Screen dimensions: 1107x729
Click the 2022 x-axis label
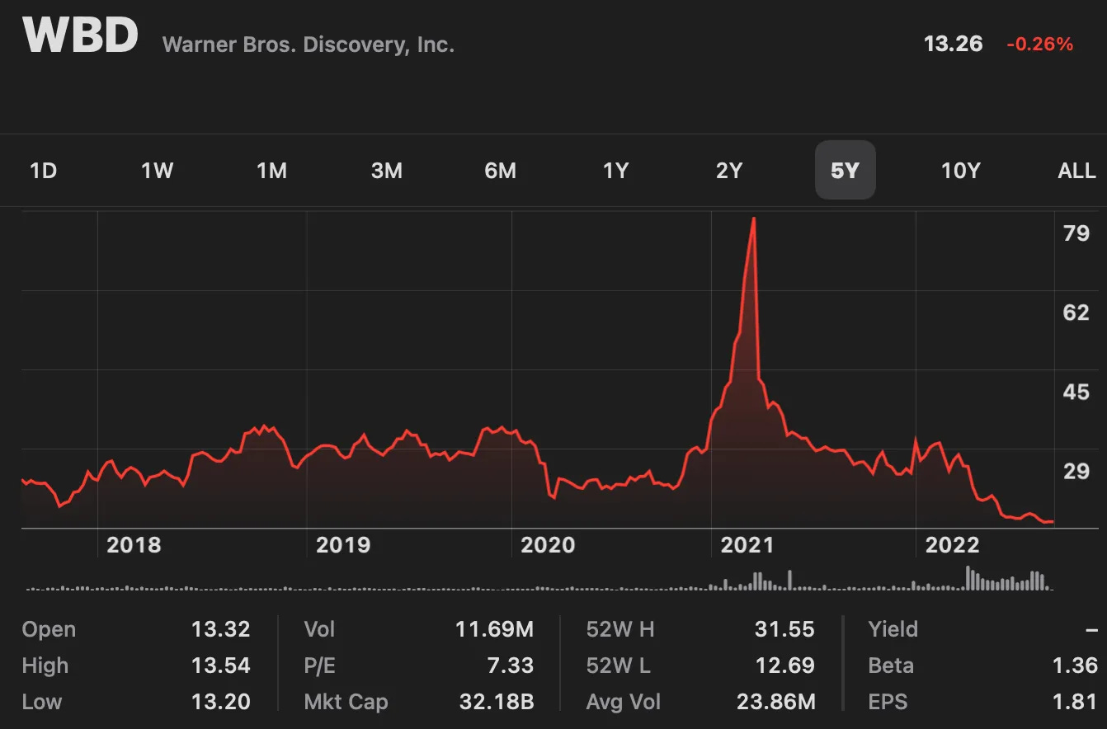tap(952, 544)
